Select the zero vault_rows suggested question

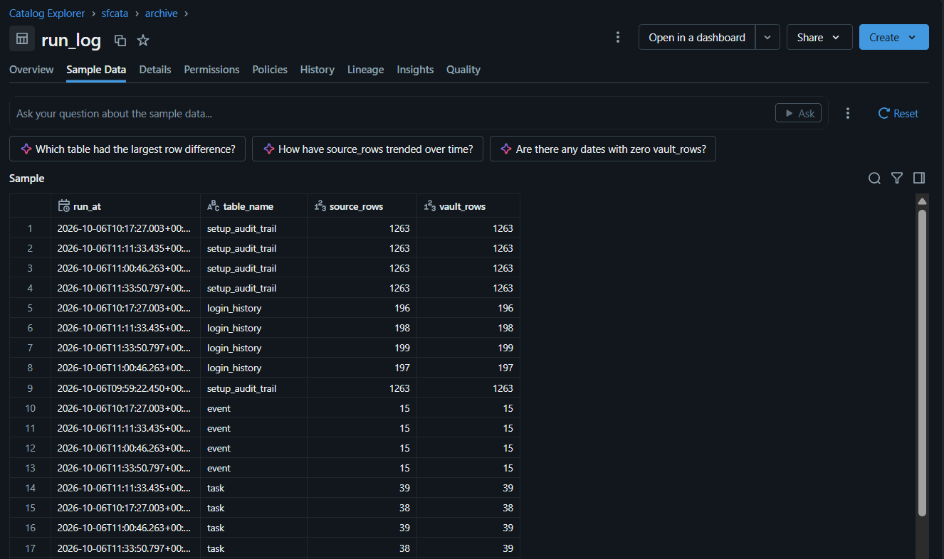pos(603,149)
